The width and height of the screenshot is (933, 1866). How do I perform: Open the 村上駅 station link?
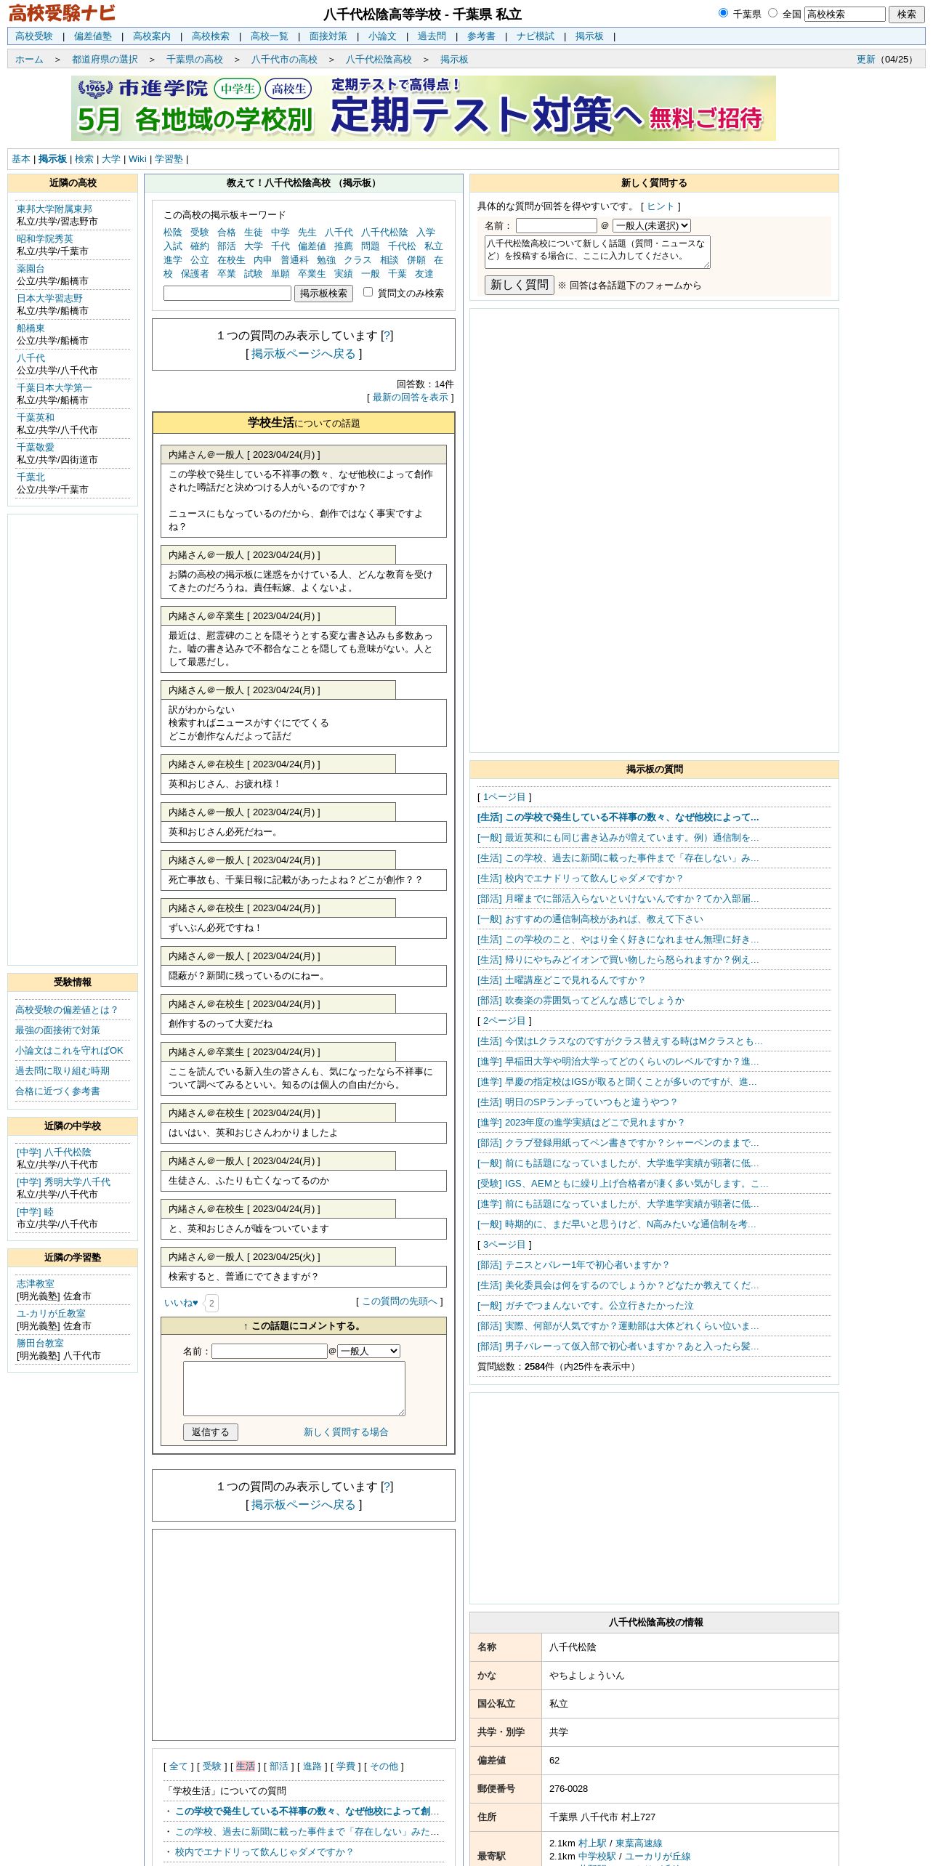[592, 1843]
